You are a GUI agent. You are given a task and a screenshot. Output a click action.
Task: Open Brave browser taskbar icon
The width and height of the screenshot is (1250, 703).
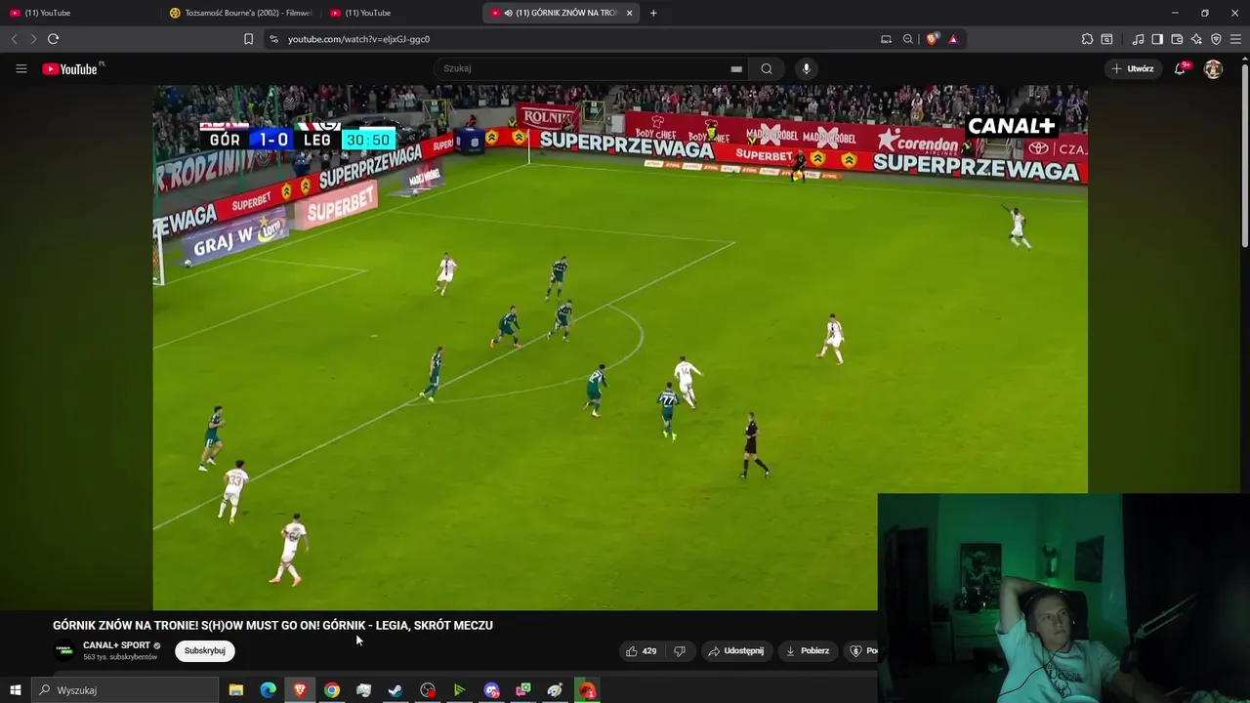300,690
